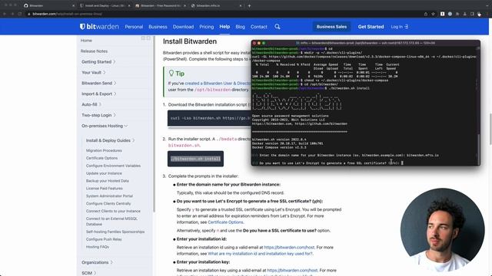
Task: Close the first GitHub Bitwarden tab
Action: [74, 5]
